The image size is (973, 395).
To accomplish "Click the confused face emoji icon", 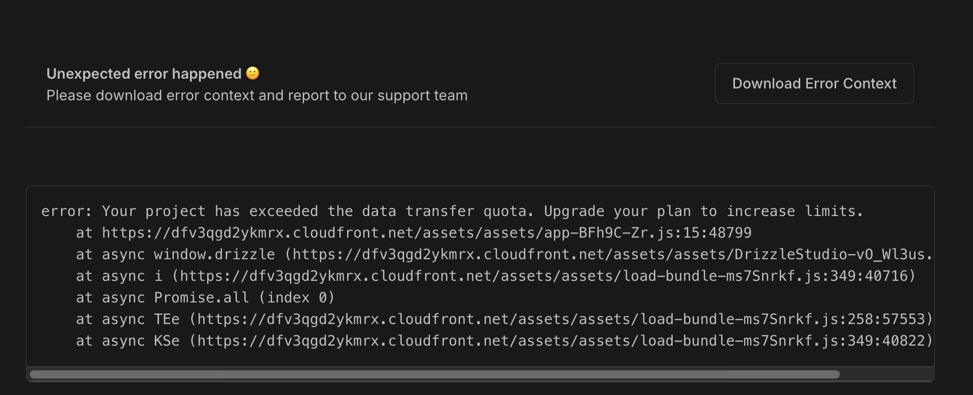I will click(x=253, y=74).
